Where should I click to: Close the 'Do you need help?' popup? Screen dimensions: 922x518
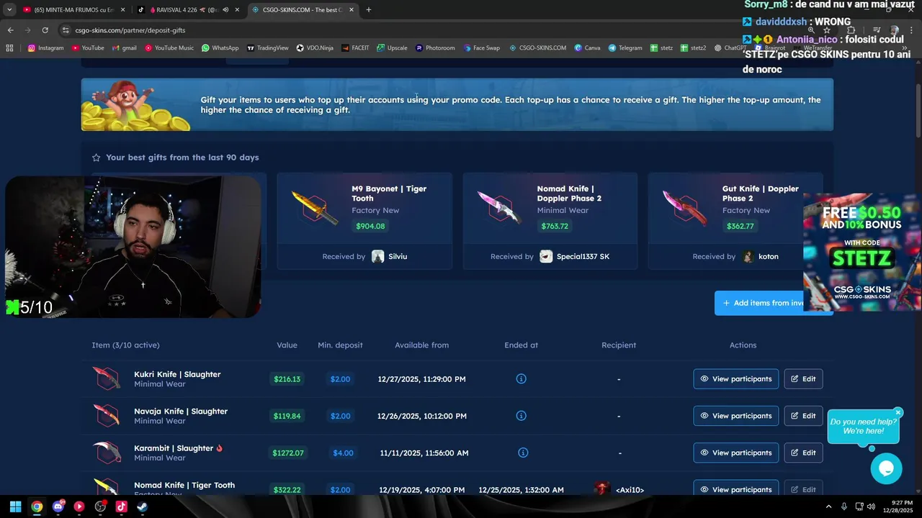click(x=898, y=412)
